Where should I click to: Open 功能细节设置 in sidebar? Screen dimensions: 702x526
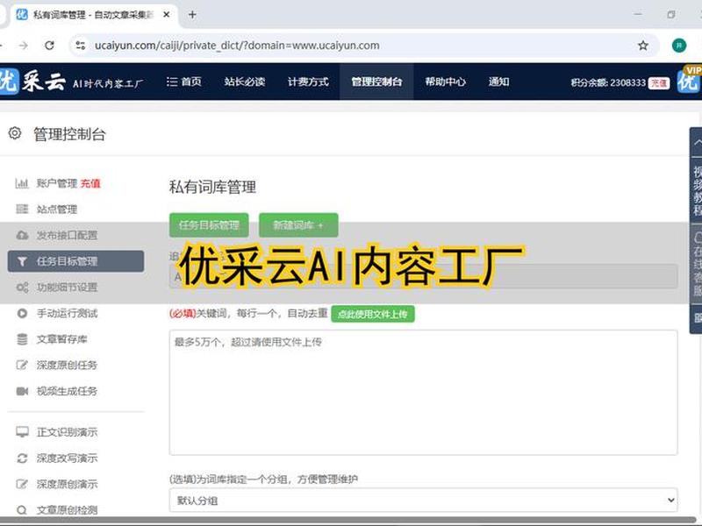[x=67, y=288]
